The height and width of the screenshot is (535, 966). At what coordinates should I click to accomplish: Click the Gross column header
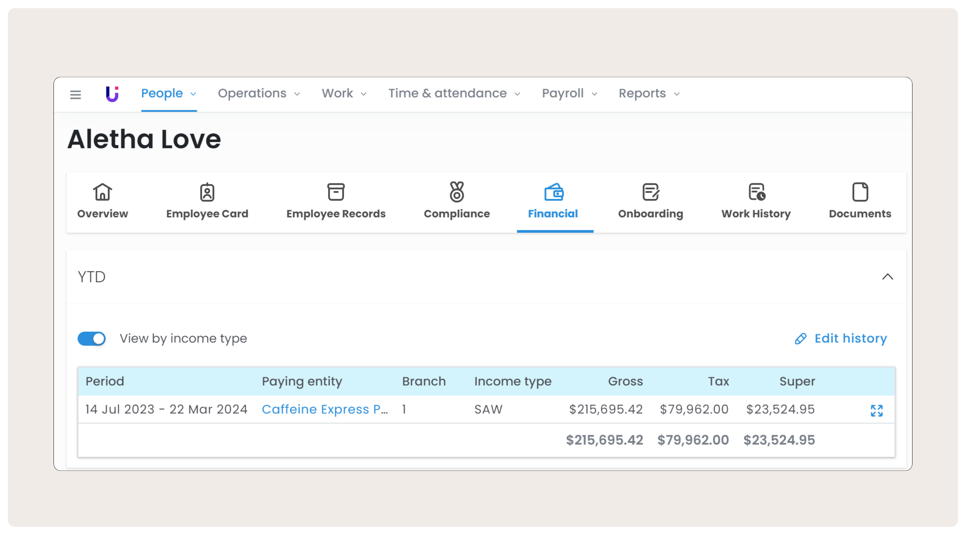[625, 381]
